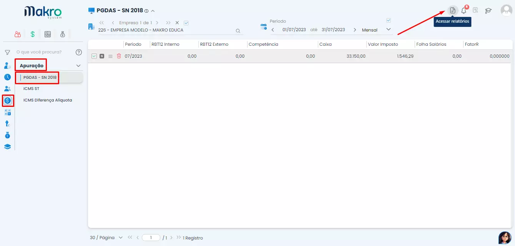
Task: Select PGDAS - SN 2018 menu item
Action: (x=40, y=77)
